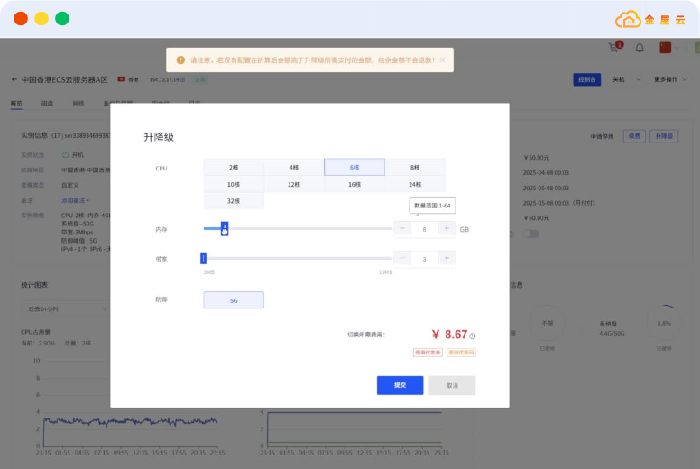This screenshot has height=469, width=700.
Task: Select the 5G 防御 option
Action: click(234, 300)
